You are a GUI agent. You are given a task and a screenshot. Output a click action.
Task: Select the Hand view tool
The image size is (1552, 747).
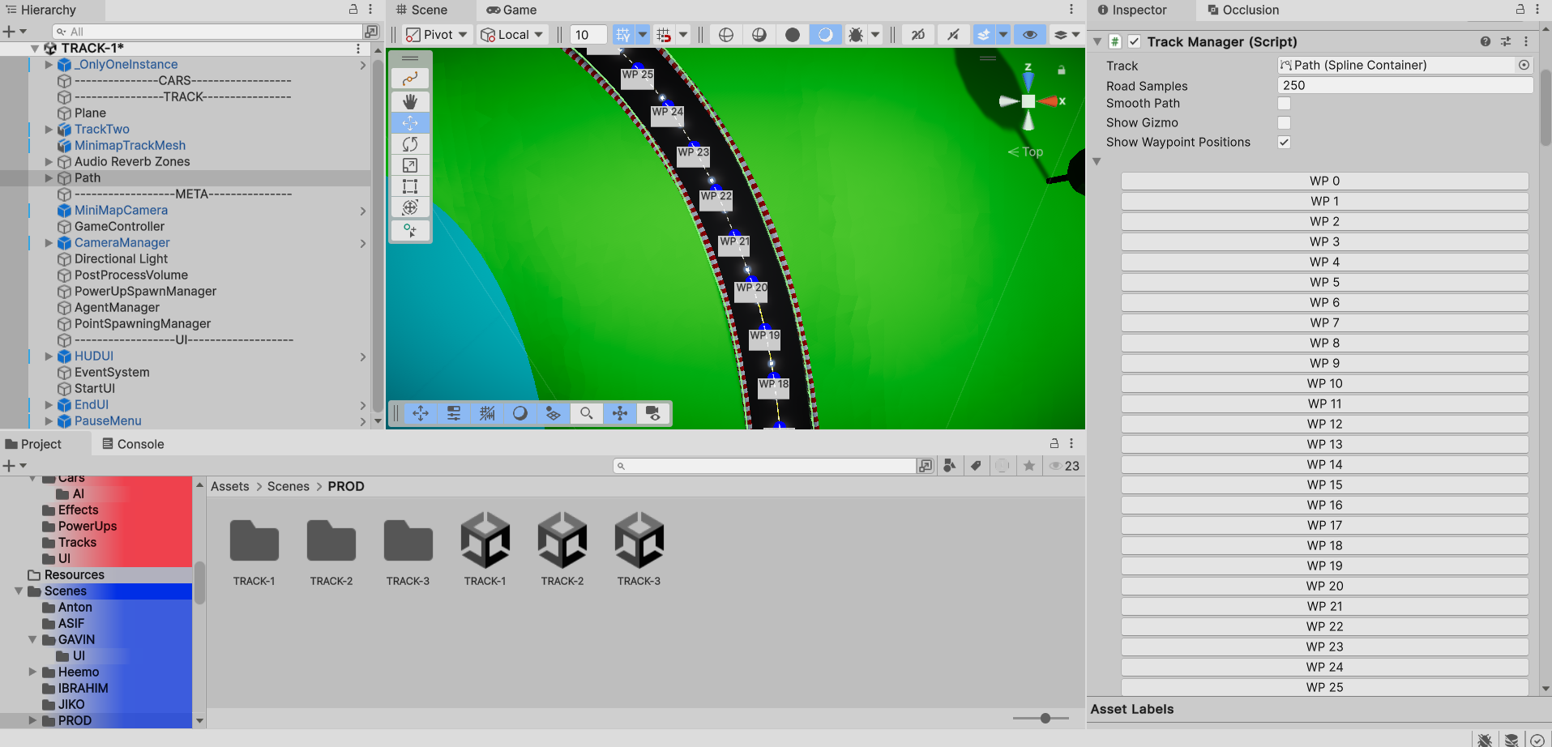(410, 101)
